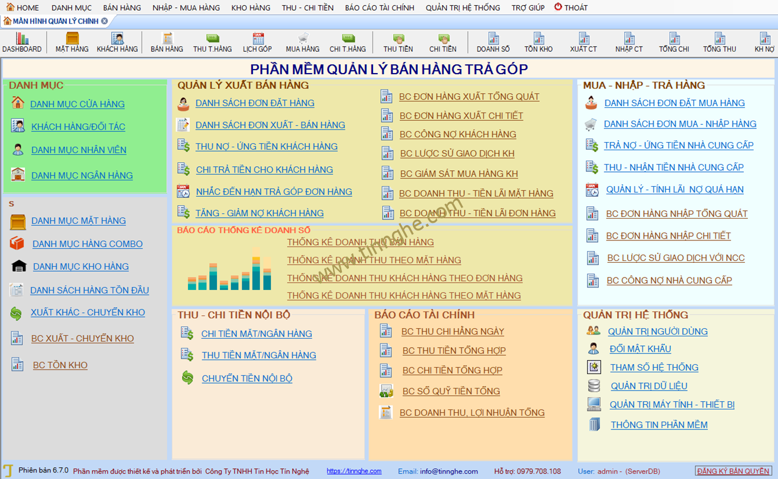Image resolution: width=778 pixels, height=479 pixels.
Task: Open the DASHBOARD toolbar icon
Action: 22,43
